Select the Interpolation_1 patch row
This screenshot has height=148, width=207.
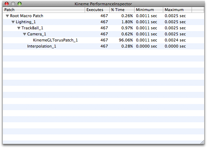click(x=103, y=46)
